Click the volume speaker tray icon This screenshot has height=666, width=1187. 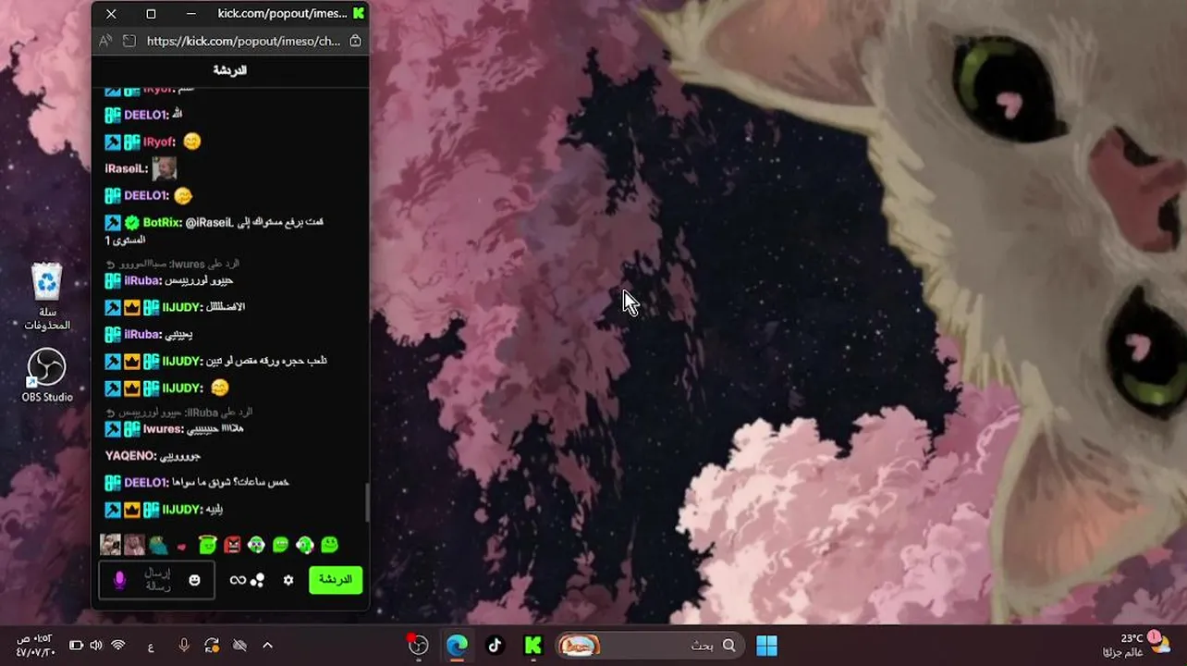[x=96, y=646]
